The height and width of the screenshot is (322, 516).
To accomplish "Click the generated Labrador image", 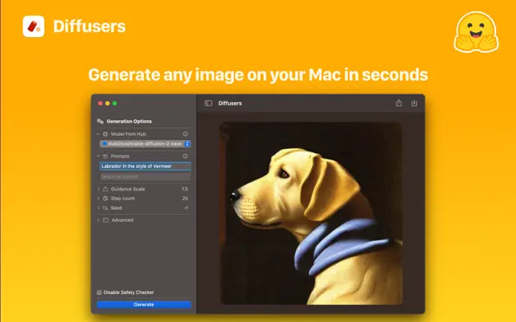I will click(x=311, y=213).
